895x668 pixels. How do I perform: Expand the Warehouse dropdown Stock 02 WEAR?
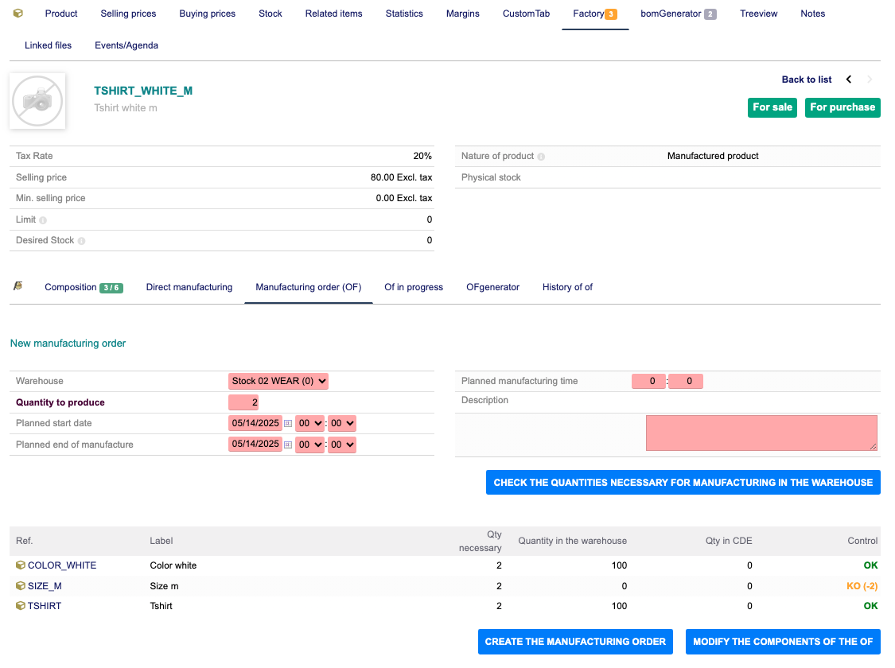coord(278,381)
